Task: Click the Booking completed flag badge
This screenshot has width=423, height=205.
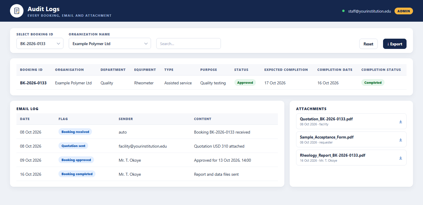Action: (77, 174)
